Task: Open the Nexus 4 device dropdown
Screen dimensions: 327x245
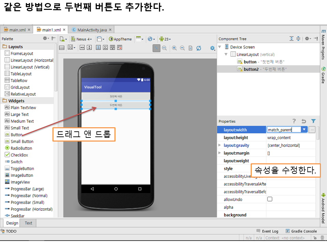Action: [x=82, y=39]
